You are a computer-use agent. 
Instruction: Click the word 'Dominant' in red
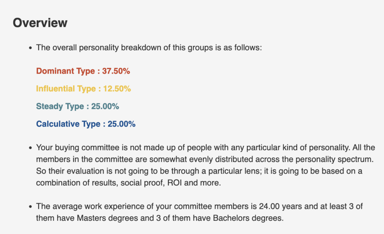[55, 71]
